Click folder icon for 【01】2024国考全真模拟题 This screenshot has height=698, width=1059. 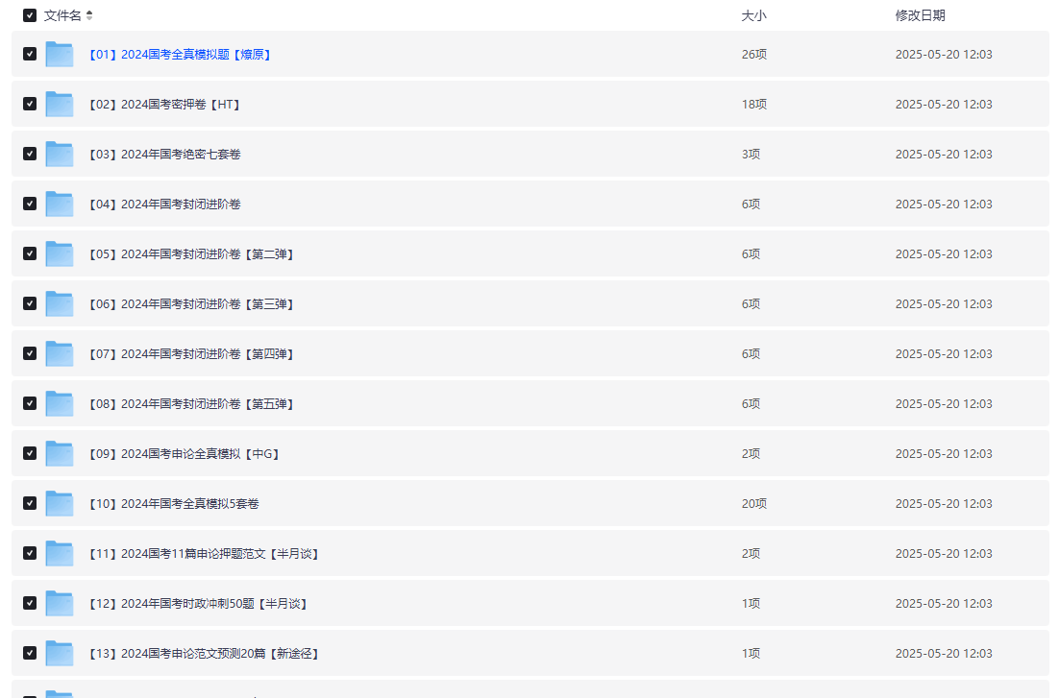[x=60, y=55]
